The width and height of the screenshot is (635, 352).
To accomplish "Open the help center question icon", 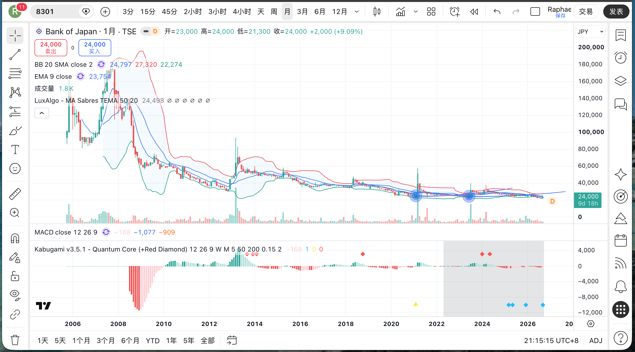I will [620, 338].
